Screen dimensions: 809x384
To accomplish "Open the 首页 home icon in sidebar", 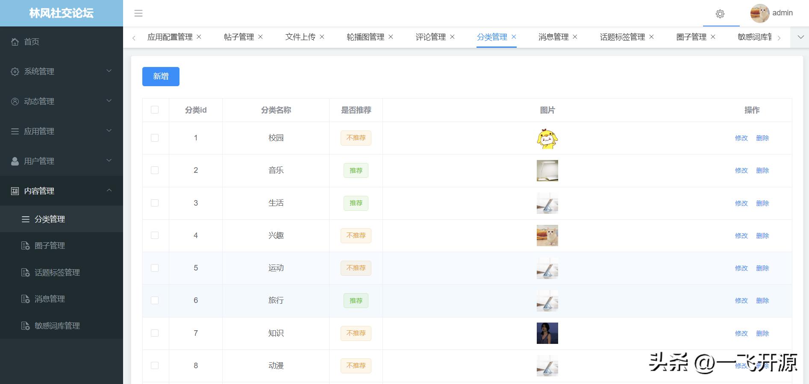I will point(15,42).
